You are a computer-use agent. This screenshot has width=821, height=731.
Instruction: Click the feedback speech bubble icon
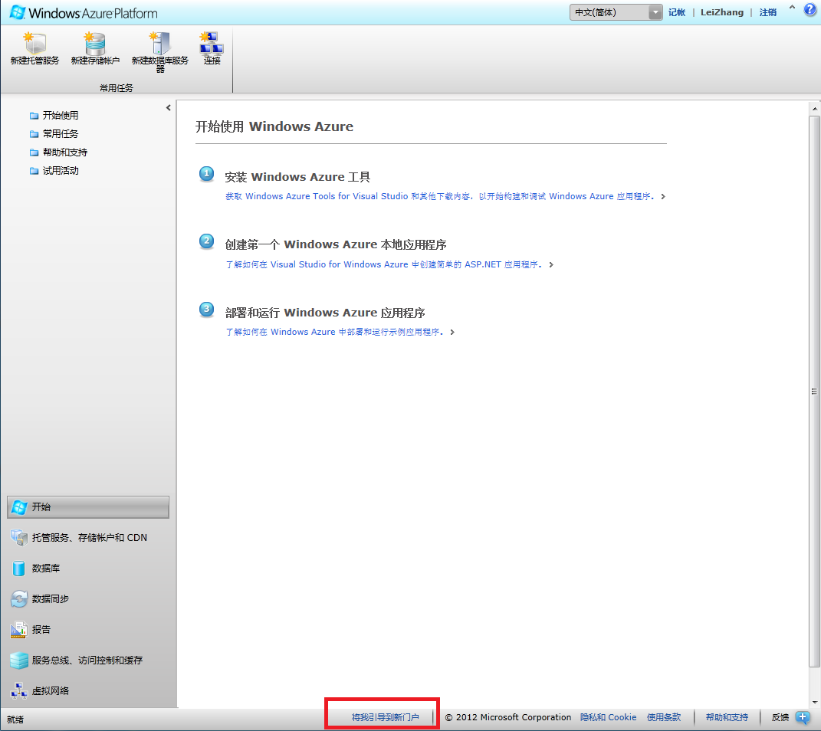pos(803,717)
